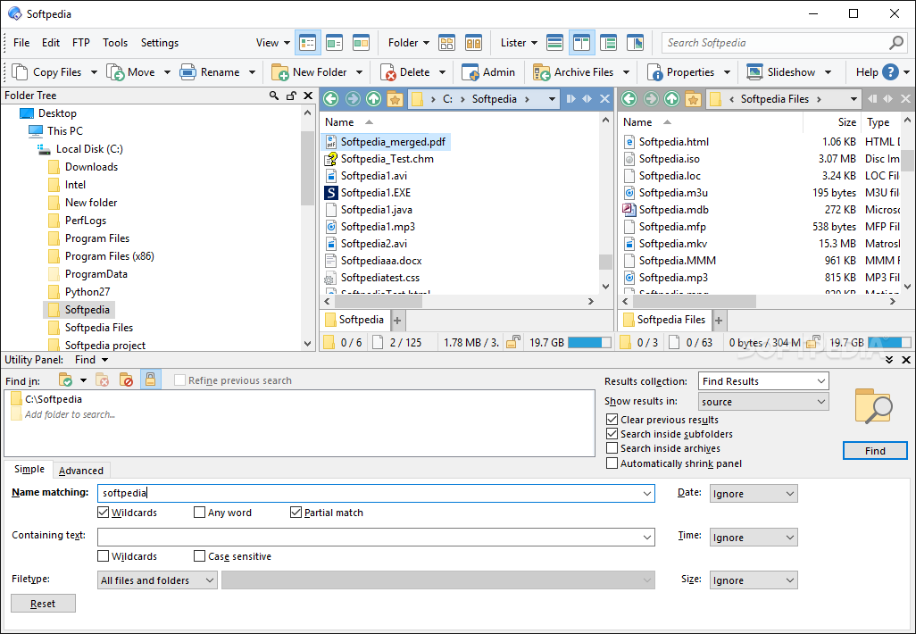
Task: Toggle Name matching Wildcards checkbox
Action: click(104, 513)
